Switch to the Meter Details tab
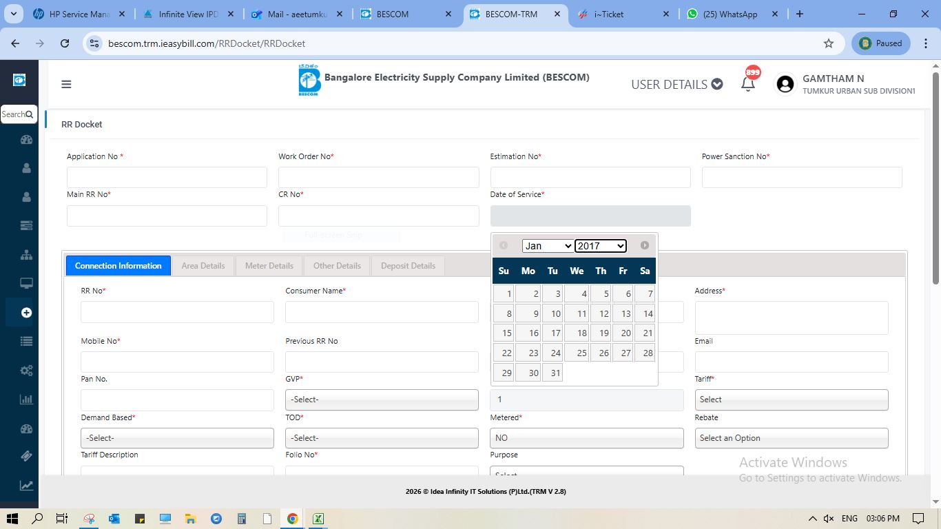941x529 pixels. (269, 266)
